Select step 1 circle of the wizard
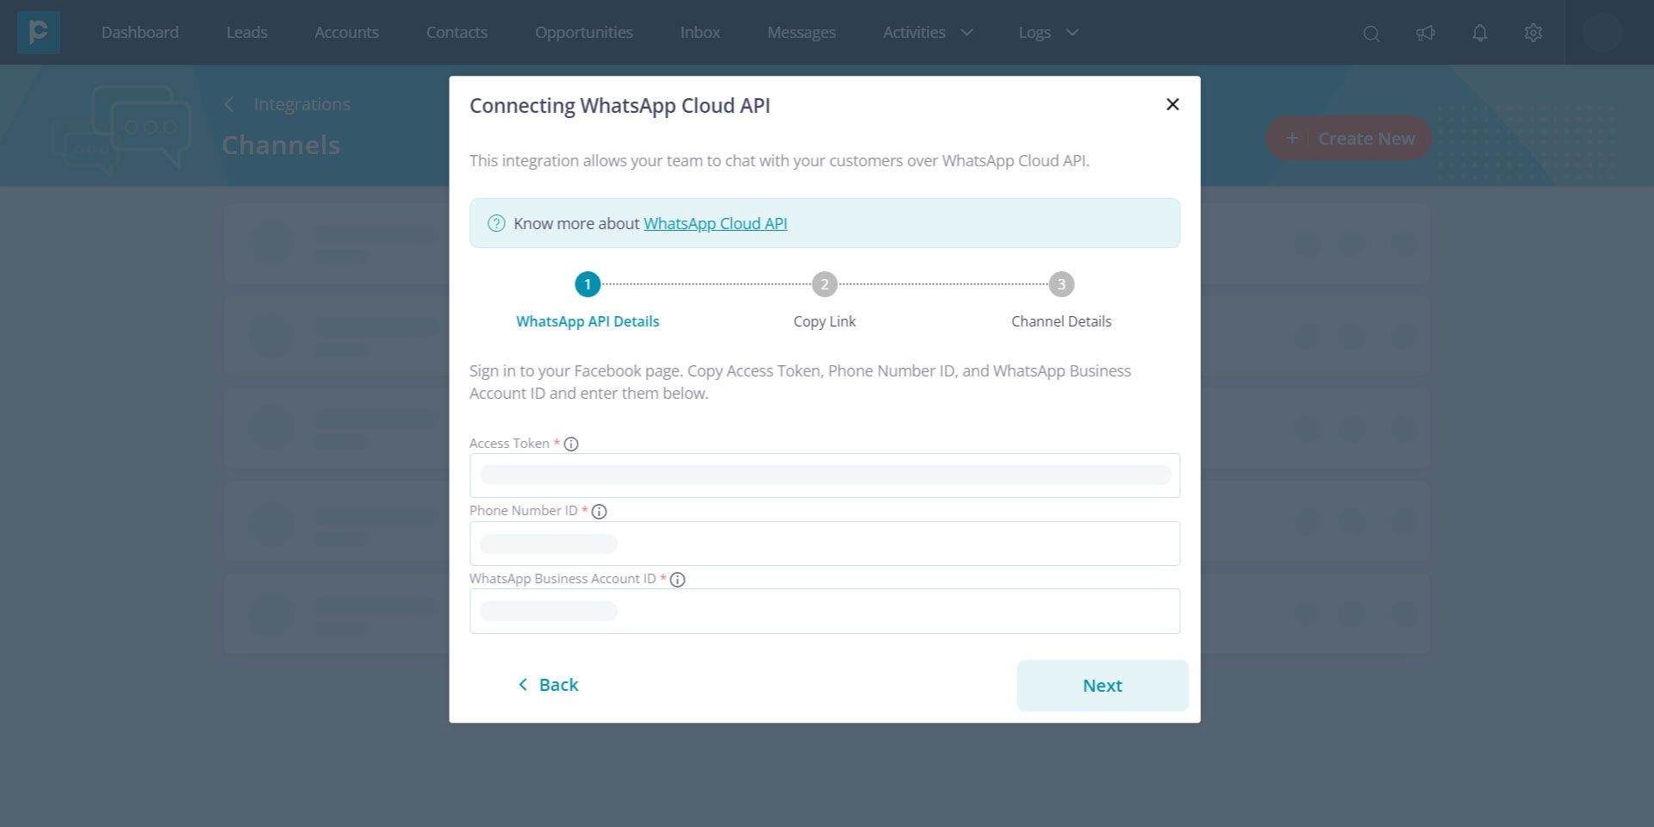The image size is (1654, 827). click(x=588, y=284)
